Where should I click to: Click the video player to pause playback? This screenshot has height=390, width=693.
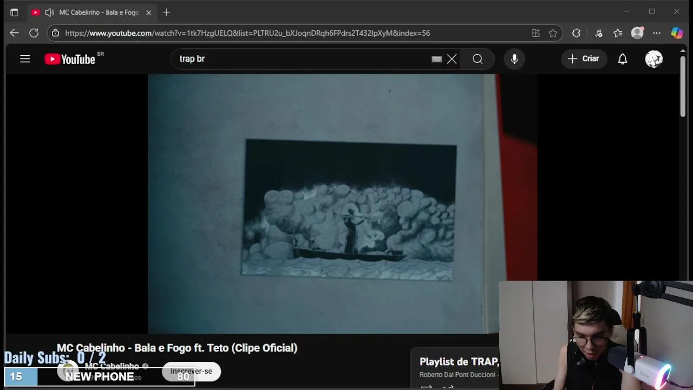(342, 204)
